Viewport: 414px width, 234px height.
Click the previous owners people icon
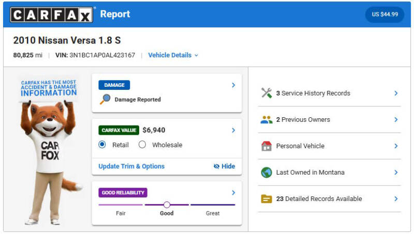tap(267, 120)
